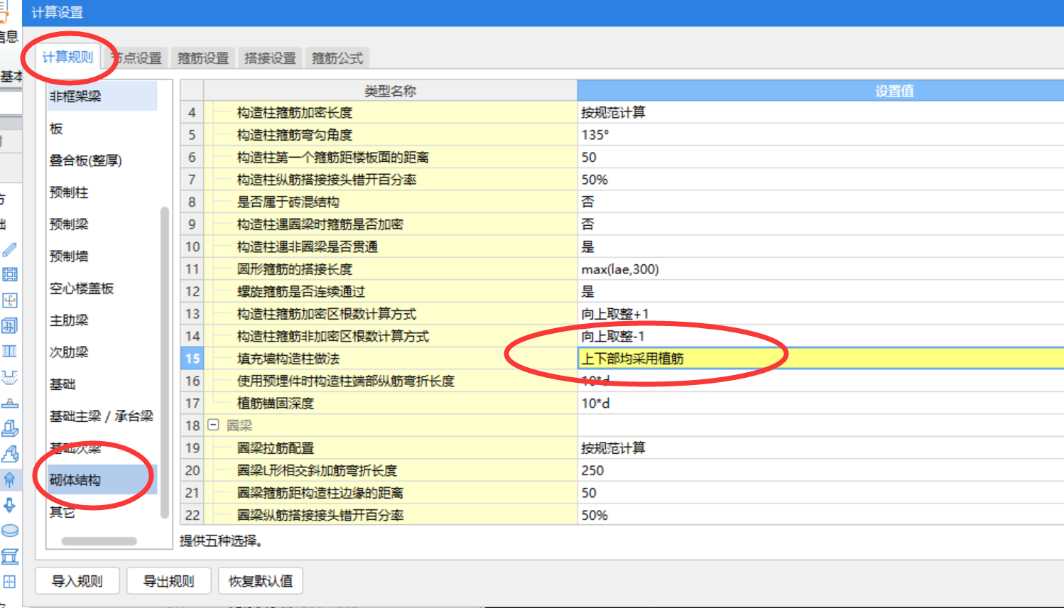The image size is (1064, 608).
Task: Collapse the 圈梁 group in row 18
Action: tap(213, 425)
